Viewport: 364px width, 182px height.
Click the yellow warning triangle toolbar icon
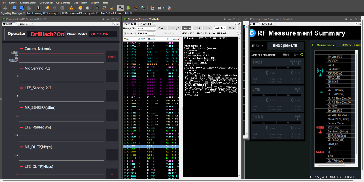(x=71, y=8)
